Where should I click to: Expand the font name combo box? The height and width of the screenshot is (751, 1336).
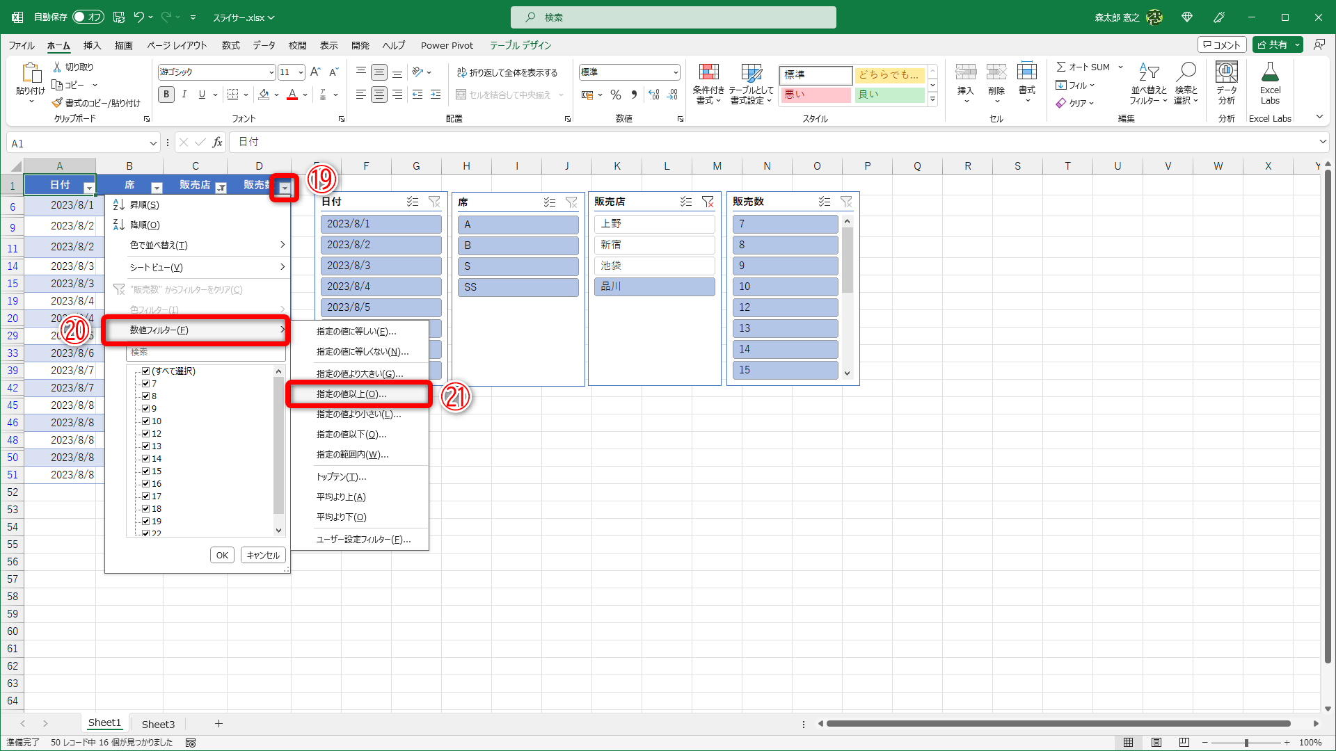tap(271, 72)
